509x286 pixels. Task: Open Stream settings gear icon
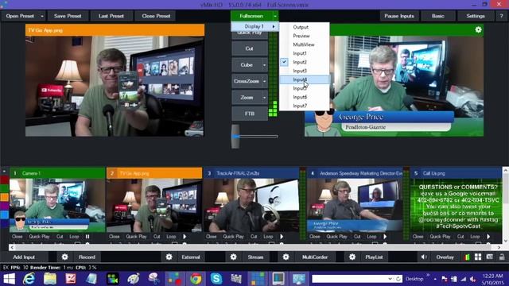point(233,257)
